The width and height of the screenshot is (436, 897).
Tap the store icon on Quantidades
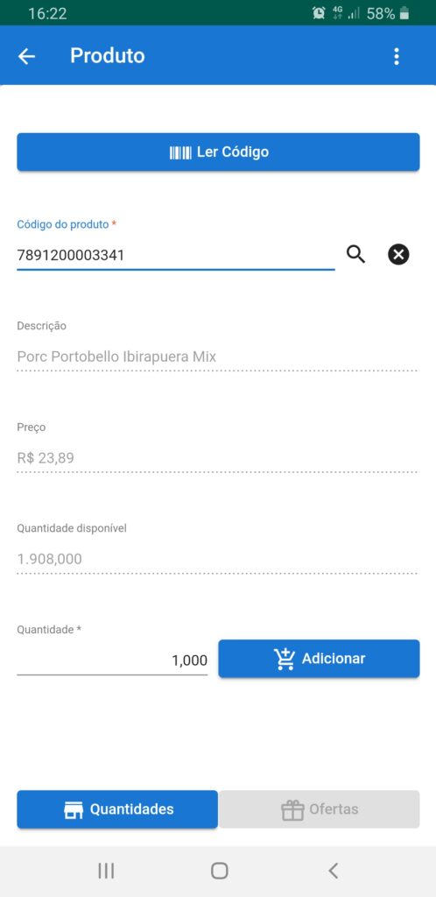pyautogui.click(x=74, y=810)
